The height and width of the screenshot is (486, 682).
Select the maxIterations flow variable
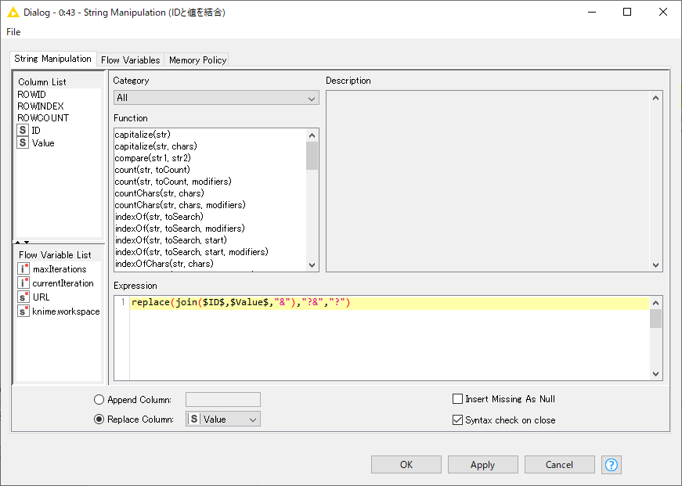click(x=60, y=269)
